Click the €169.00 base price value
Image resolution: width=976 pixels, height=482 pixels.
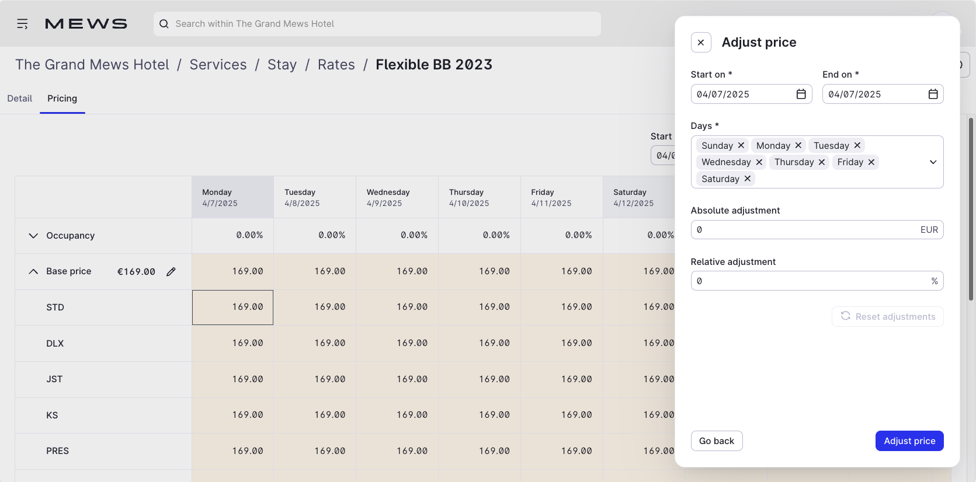[136, 271]
